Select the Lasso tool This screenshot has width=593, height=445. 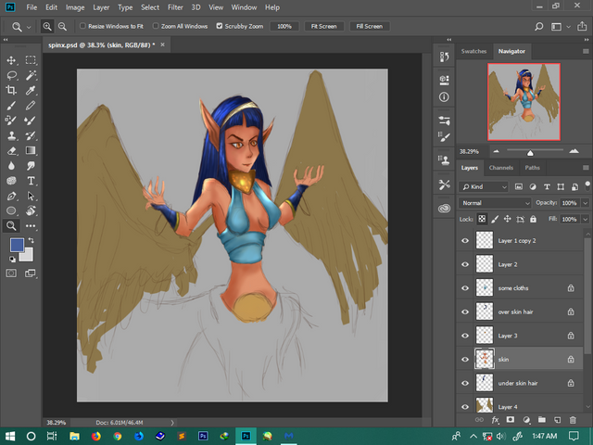click(x=11, y=75)
